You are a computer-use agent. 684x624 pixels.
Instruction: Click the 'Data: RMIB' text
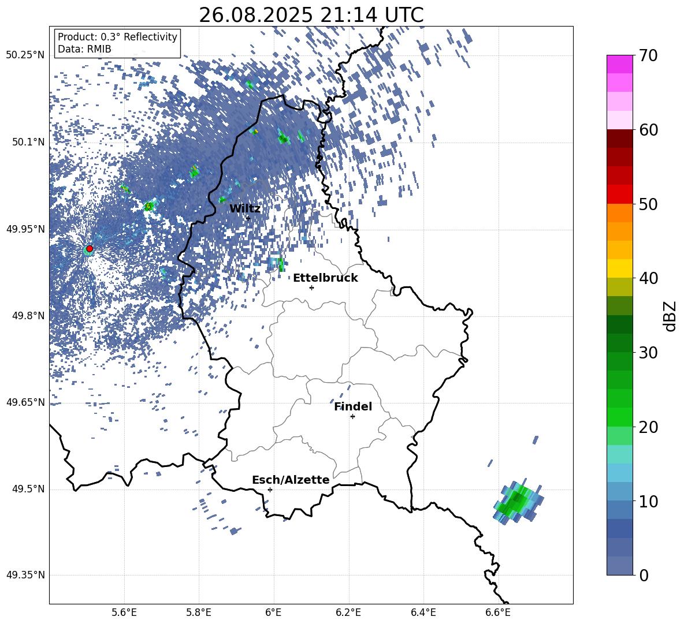tap(84, 49)
